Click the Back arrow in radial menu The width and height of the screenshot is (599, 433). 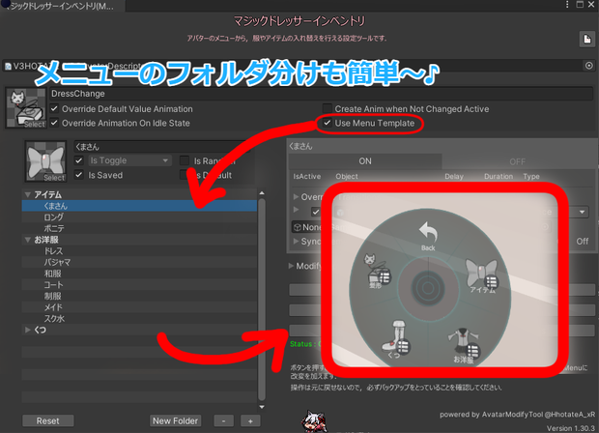[428, 236]
